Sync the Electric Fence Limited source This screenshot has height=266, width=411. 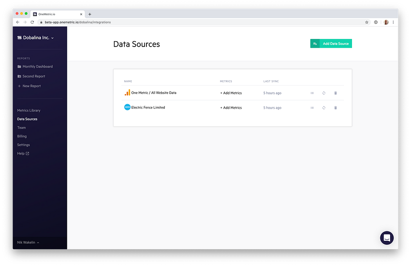tap(324, 108)
